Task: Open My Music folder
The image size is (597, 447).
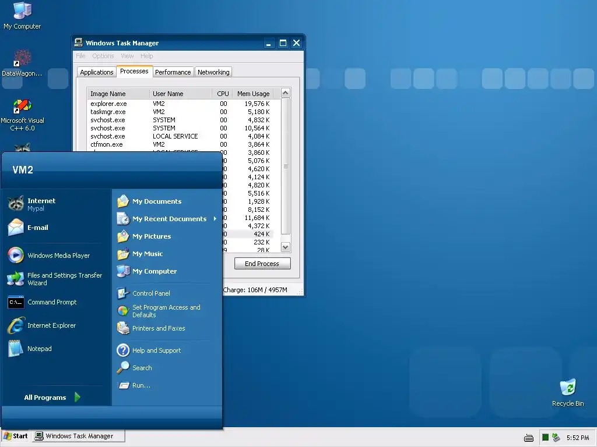Action: pos(140,254)
